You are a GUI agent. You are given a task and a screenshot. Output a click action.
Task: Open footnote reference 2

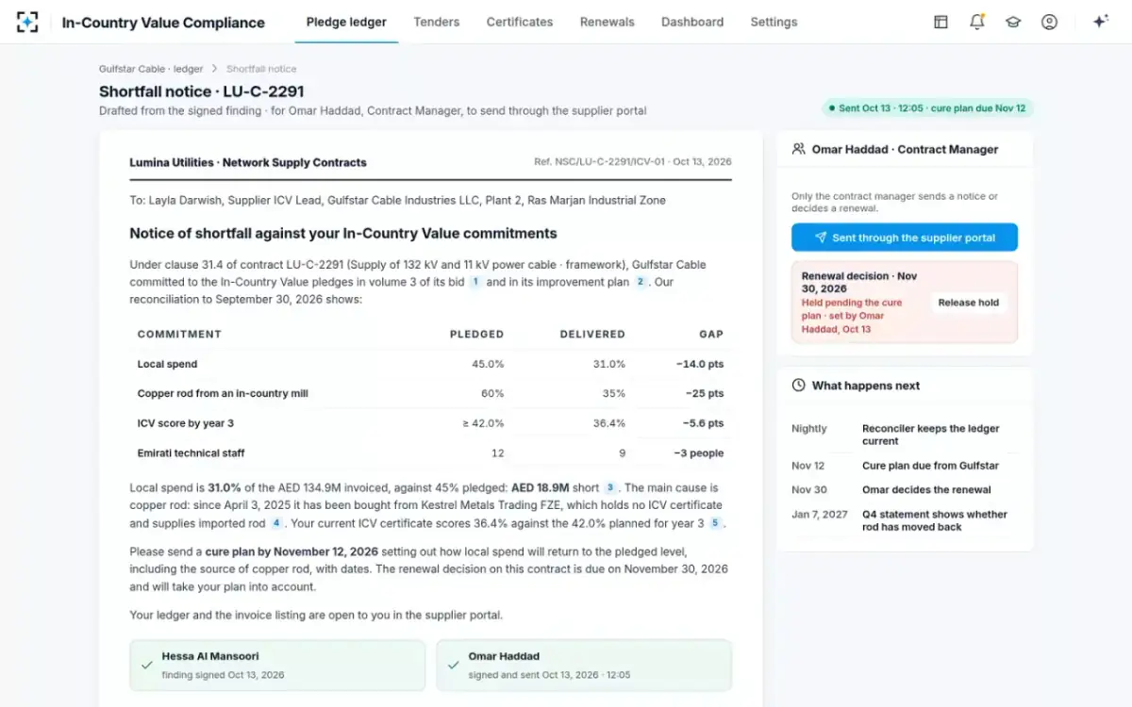coord(641,282)
